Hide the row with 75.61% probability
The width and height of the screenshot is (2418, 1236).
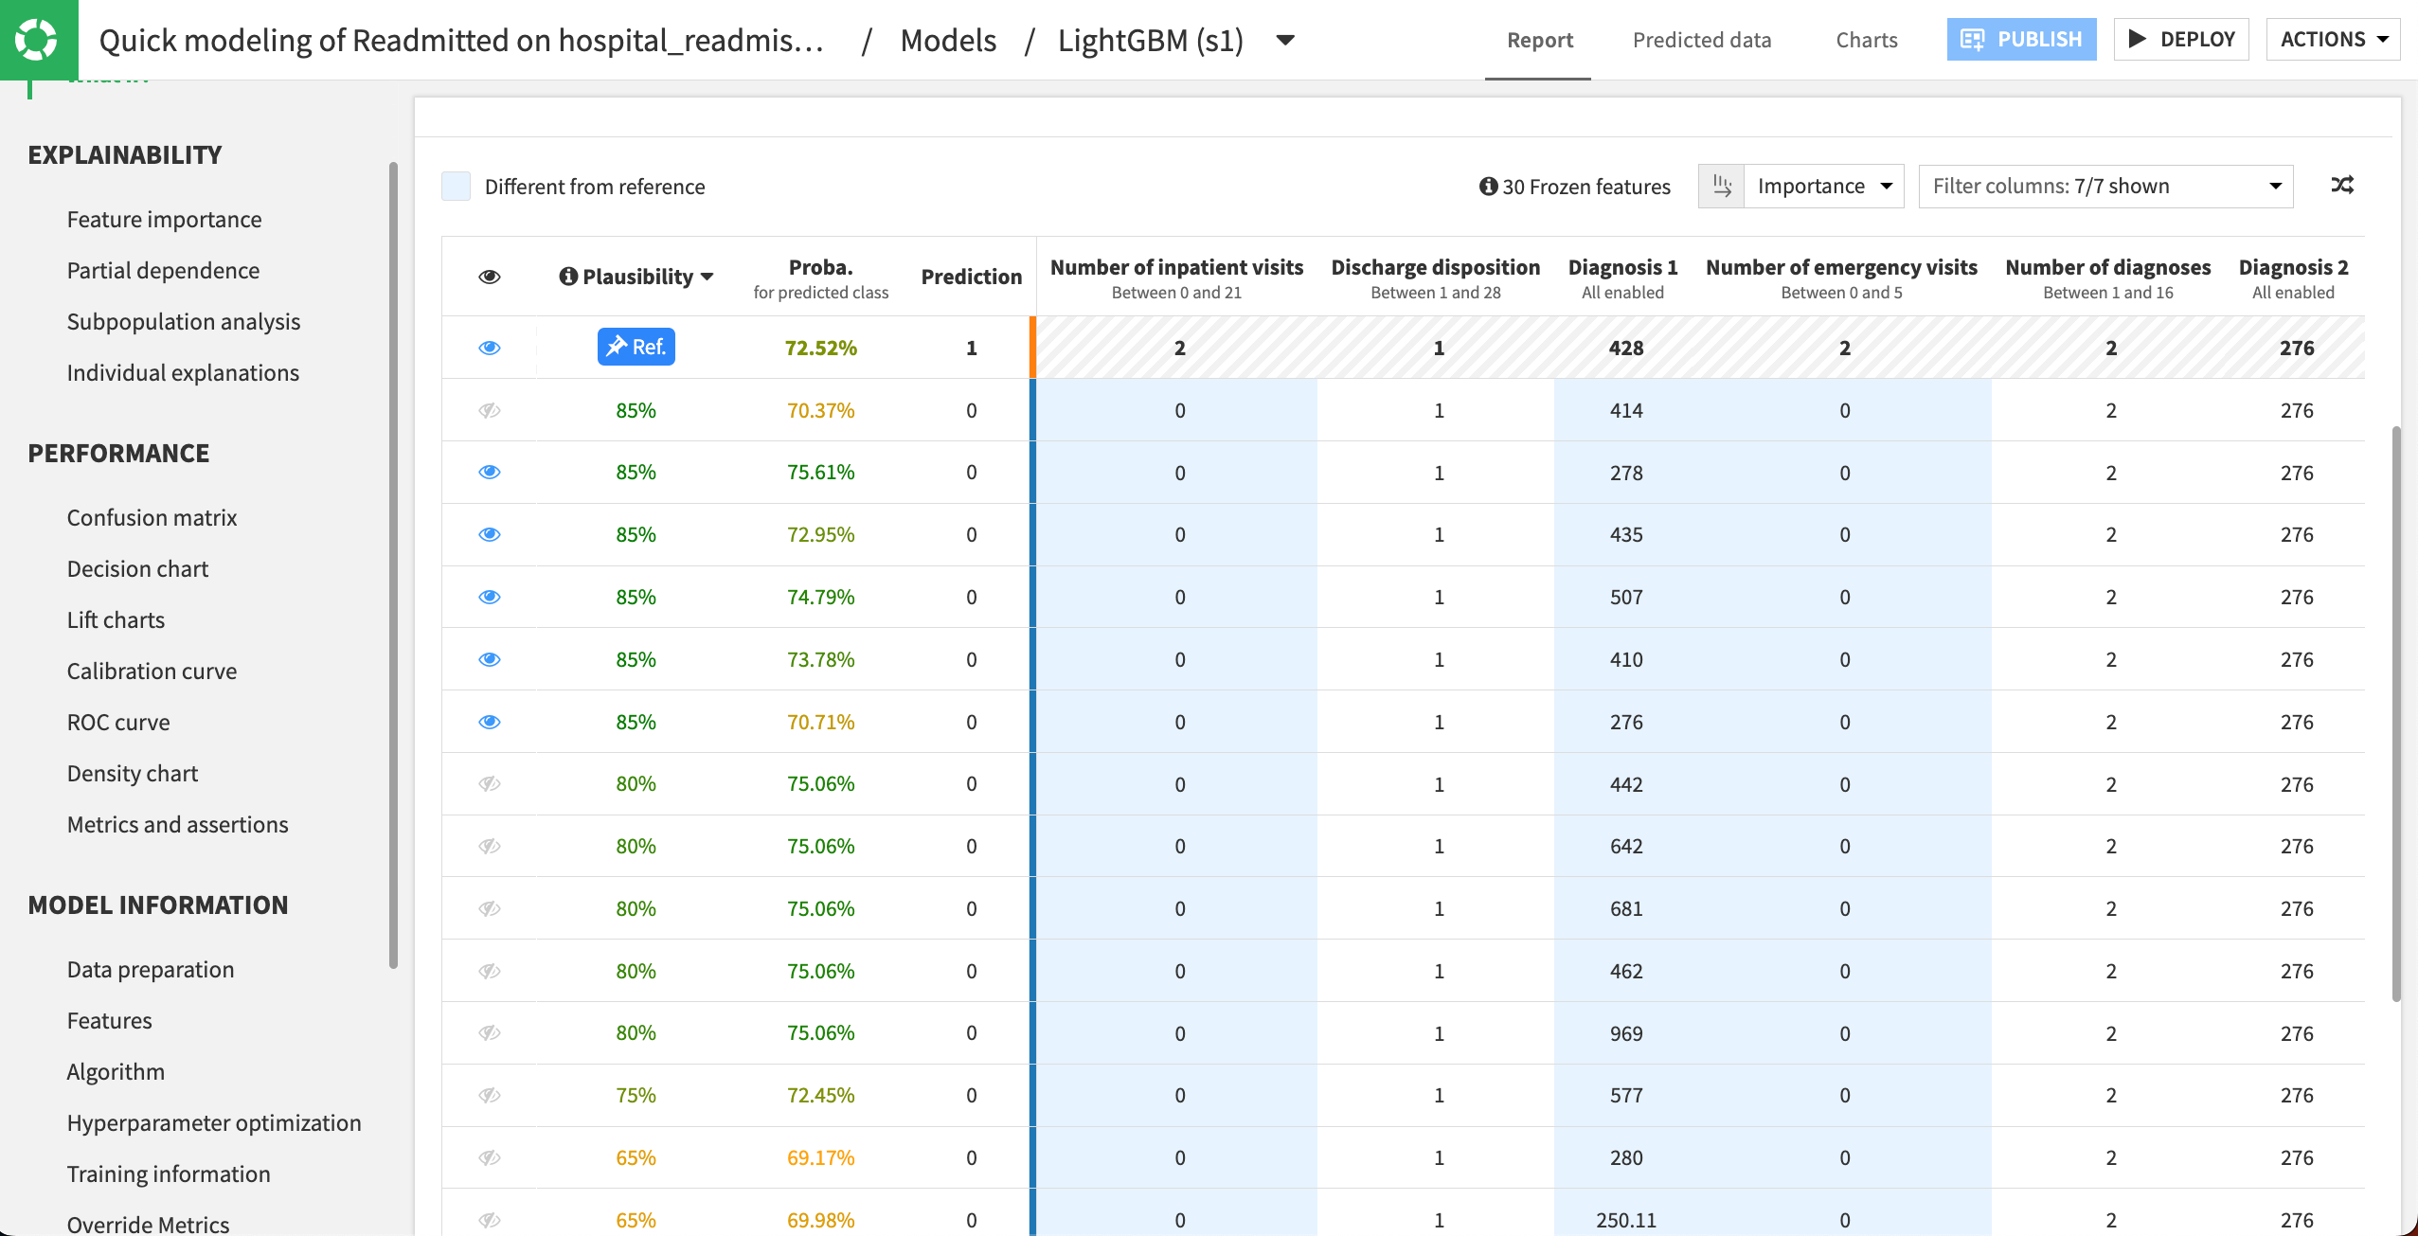pos(489,473)
